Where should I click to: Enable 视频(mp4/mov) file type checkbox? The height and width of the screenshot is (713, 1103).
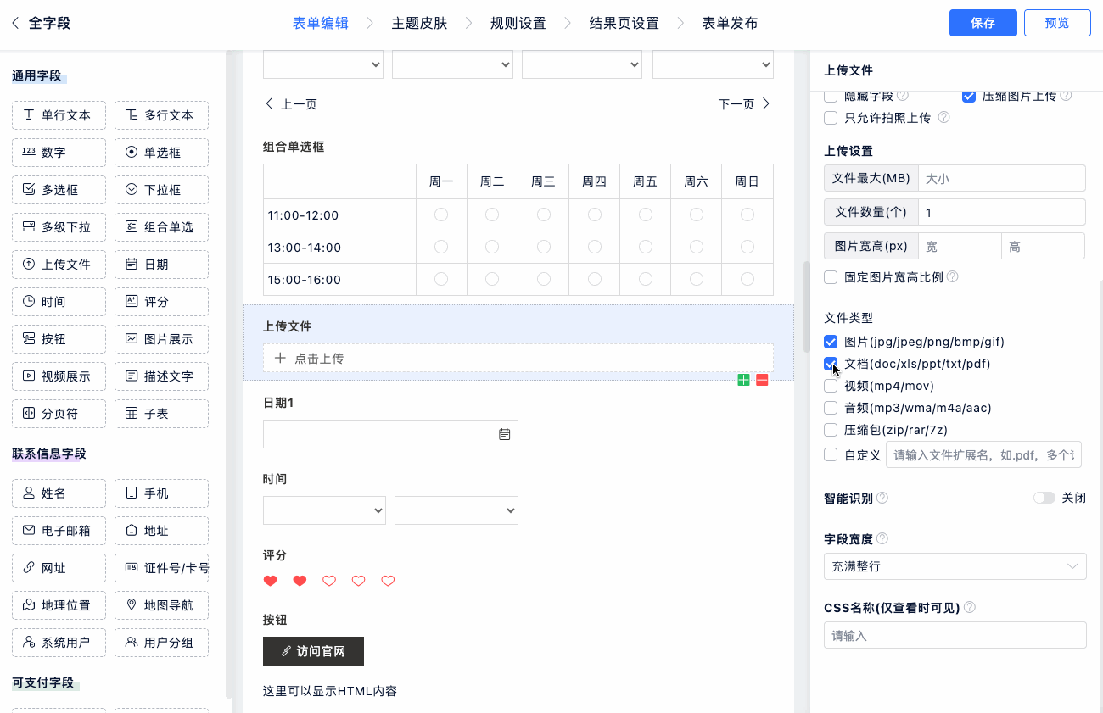831,386
